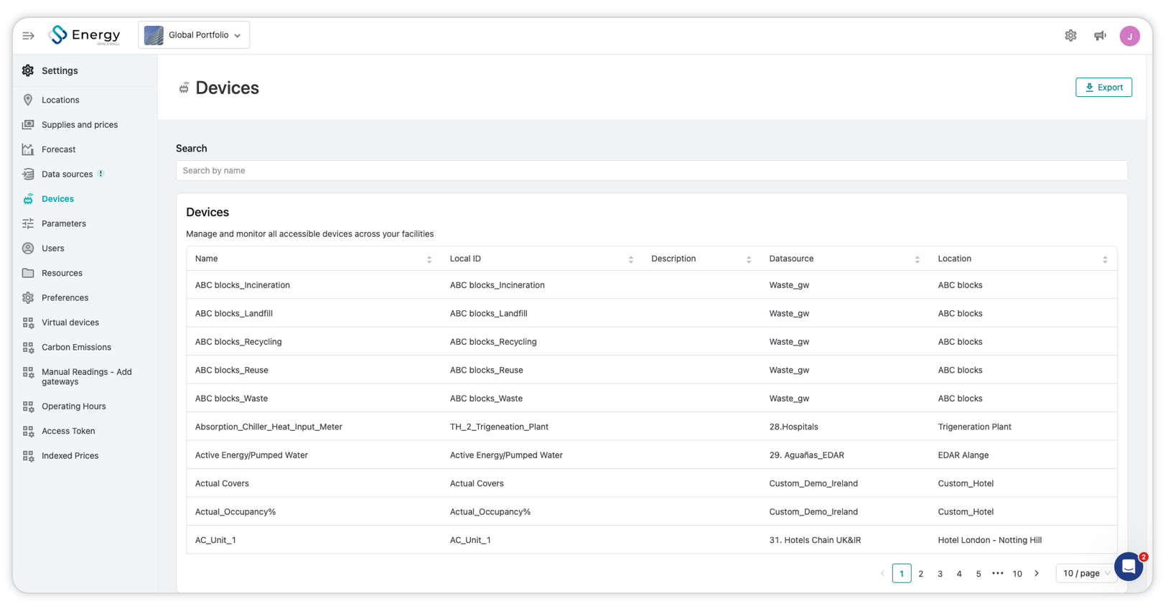Click EDAR Alange location cell

pyautogui.click(x=963, y=455)
